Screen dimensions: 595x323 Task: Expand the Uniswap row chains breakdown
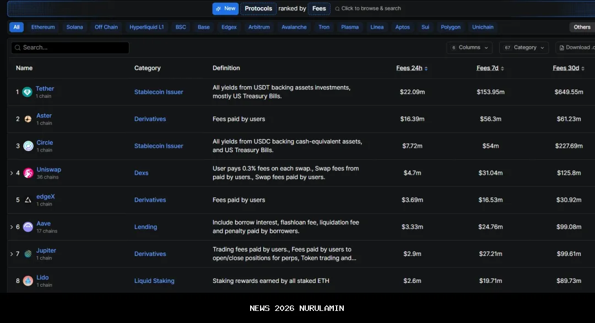coord(12,173)
